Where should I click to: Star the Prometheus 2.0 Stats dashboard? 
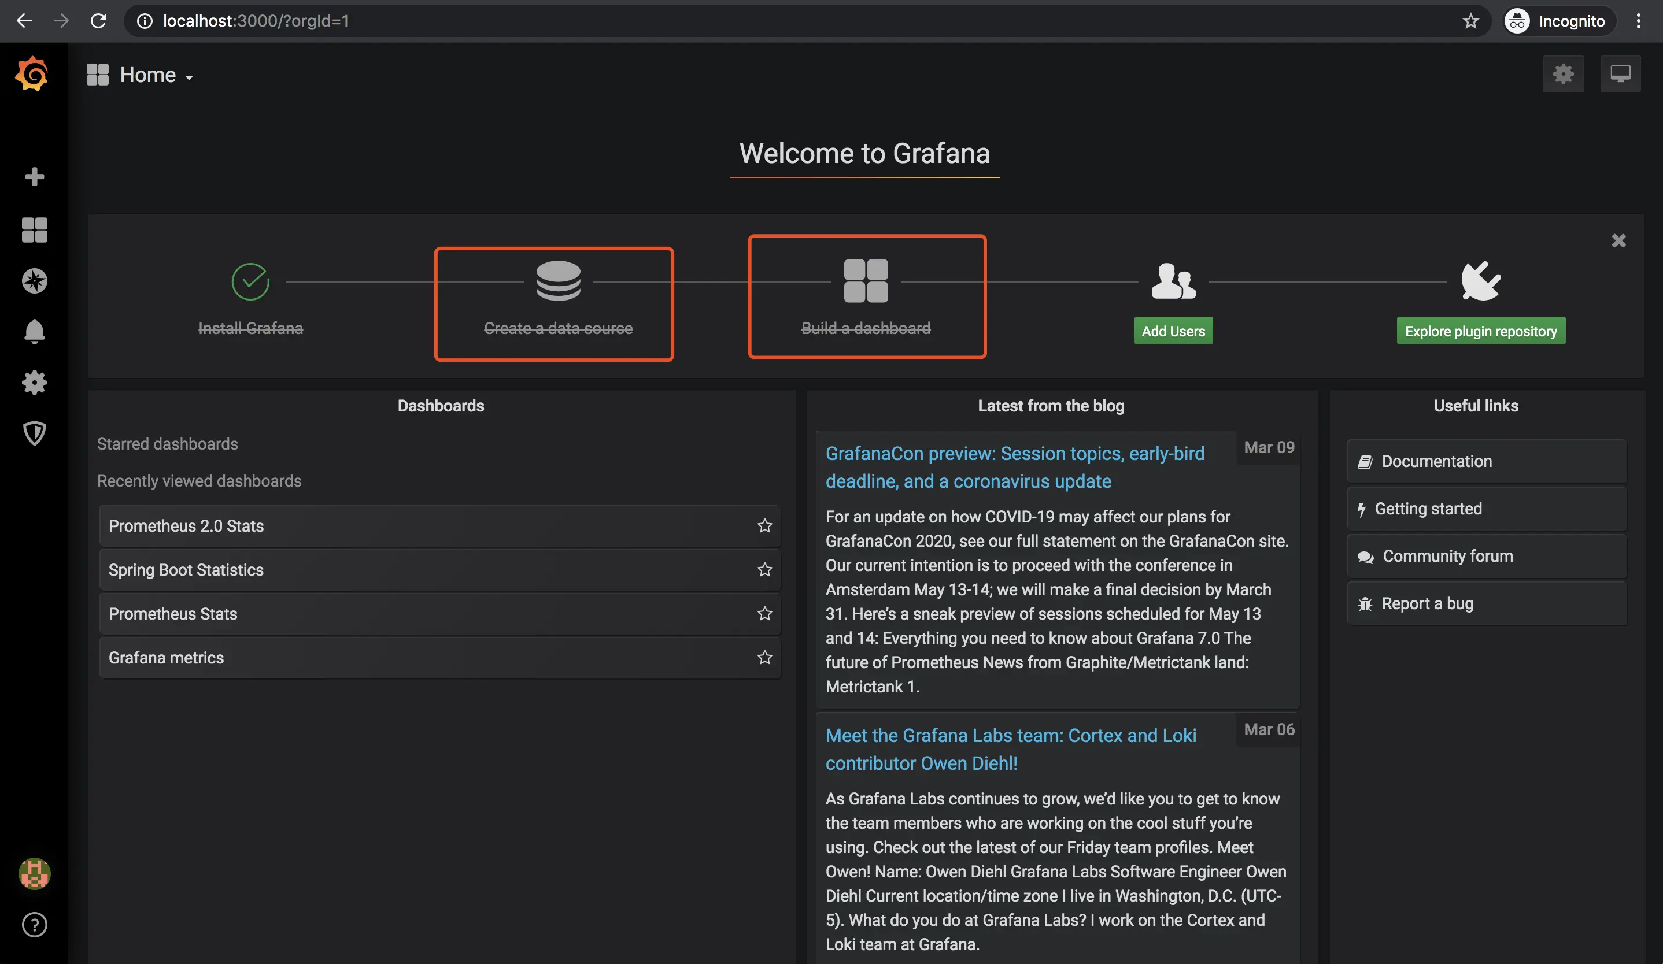764,525
